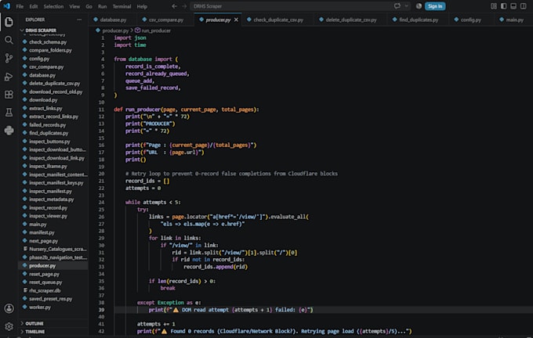The width and height of the screenshot is (533, 338).
Task: Open reset_queue.py in the explorer
Action: [45, 282]
